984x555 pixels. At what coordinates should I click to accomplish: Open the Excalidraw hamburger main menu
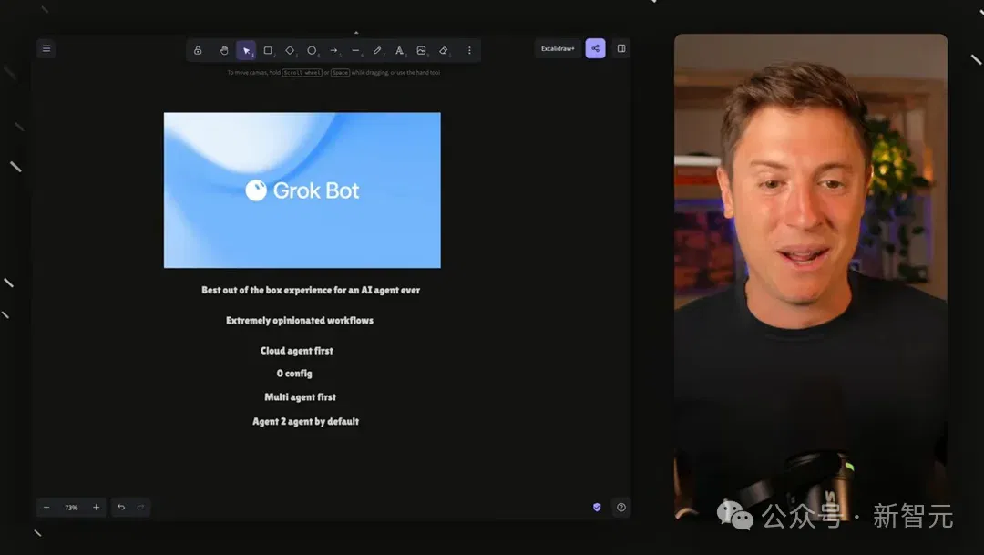click(46, 48)
